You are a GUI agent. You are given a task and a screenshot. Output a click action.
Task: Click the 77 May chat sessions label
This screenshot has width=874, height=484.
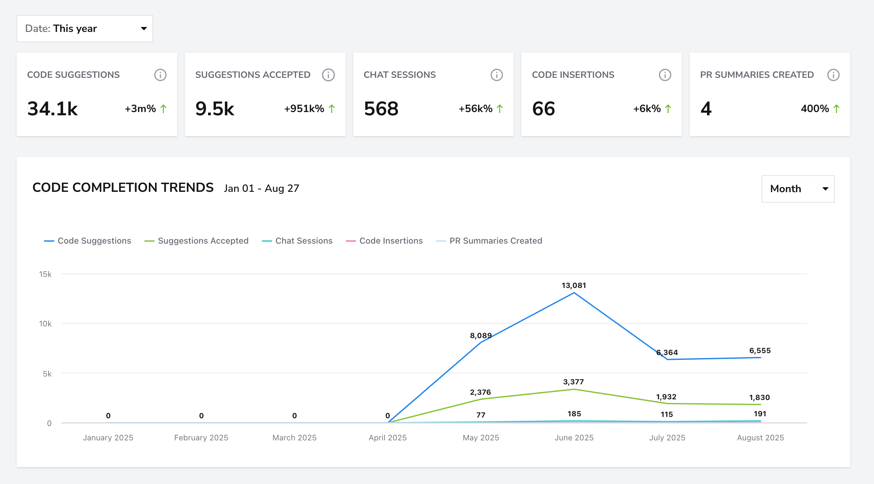coord(481,415)
